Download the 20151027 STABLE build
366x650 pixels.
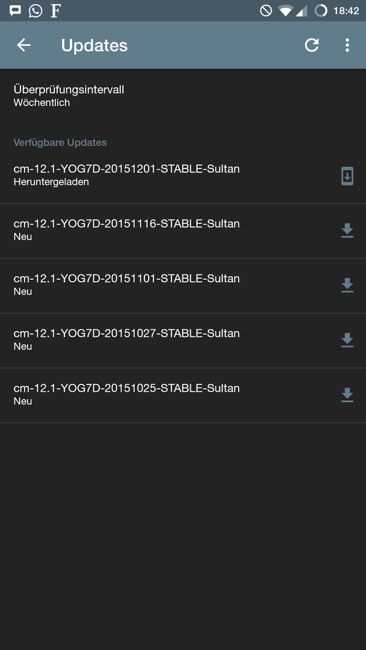point(347,340)
